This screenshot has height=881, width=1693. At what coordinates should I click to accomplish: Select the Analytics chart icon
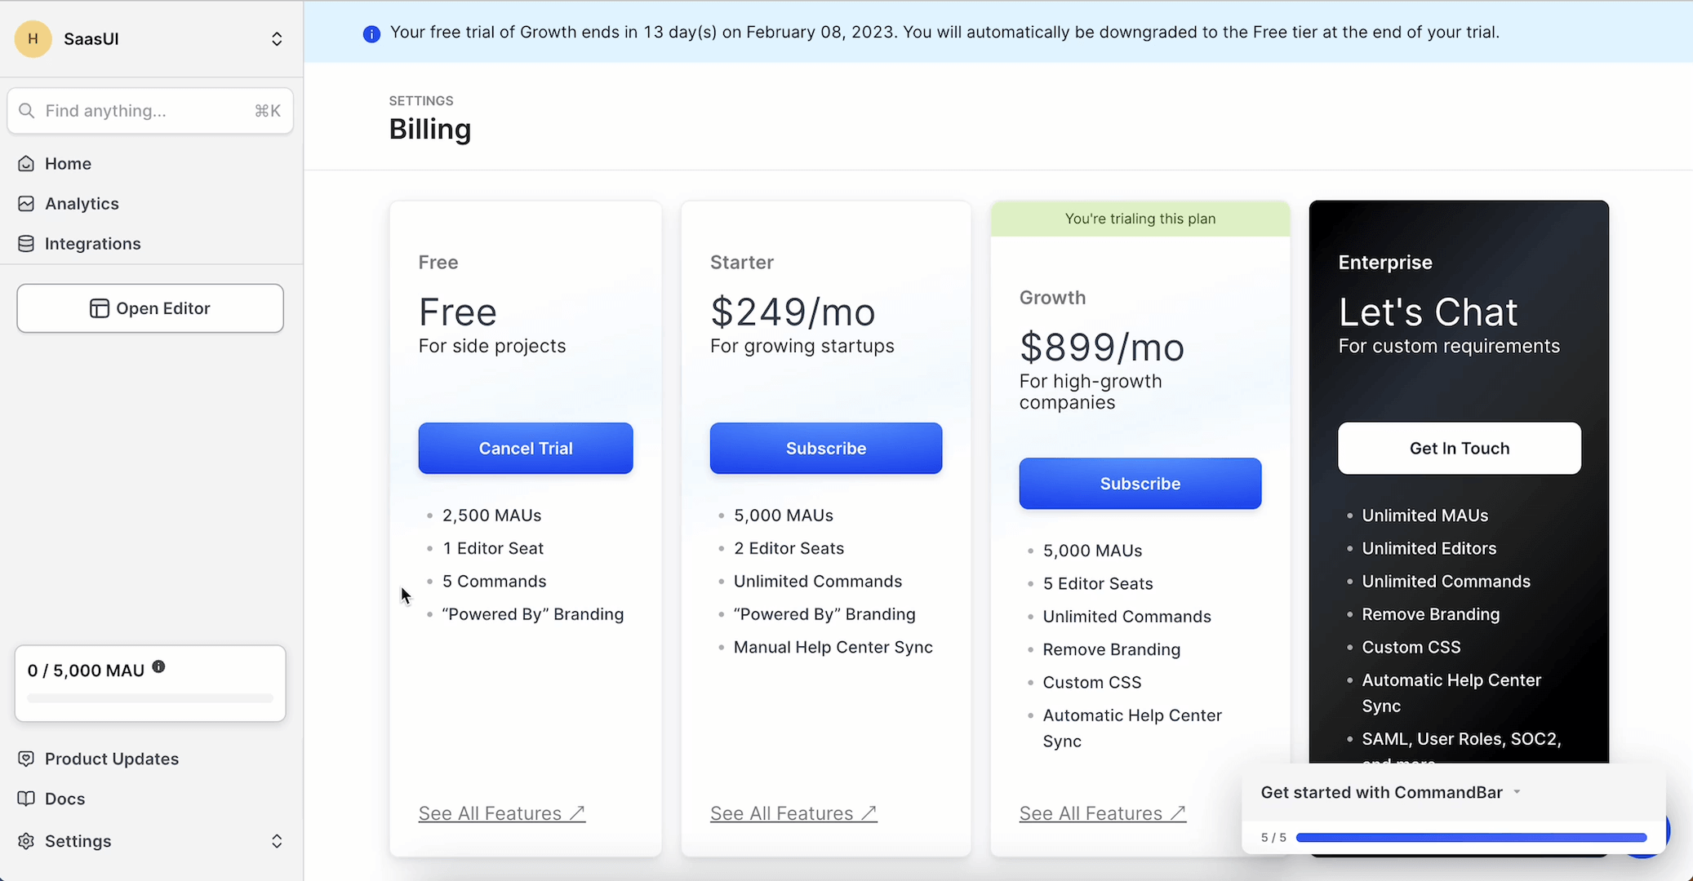click(25, 203)
